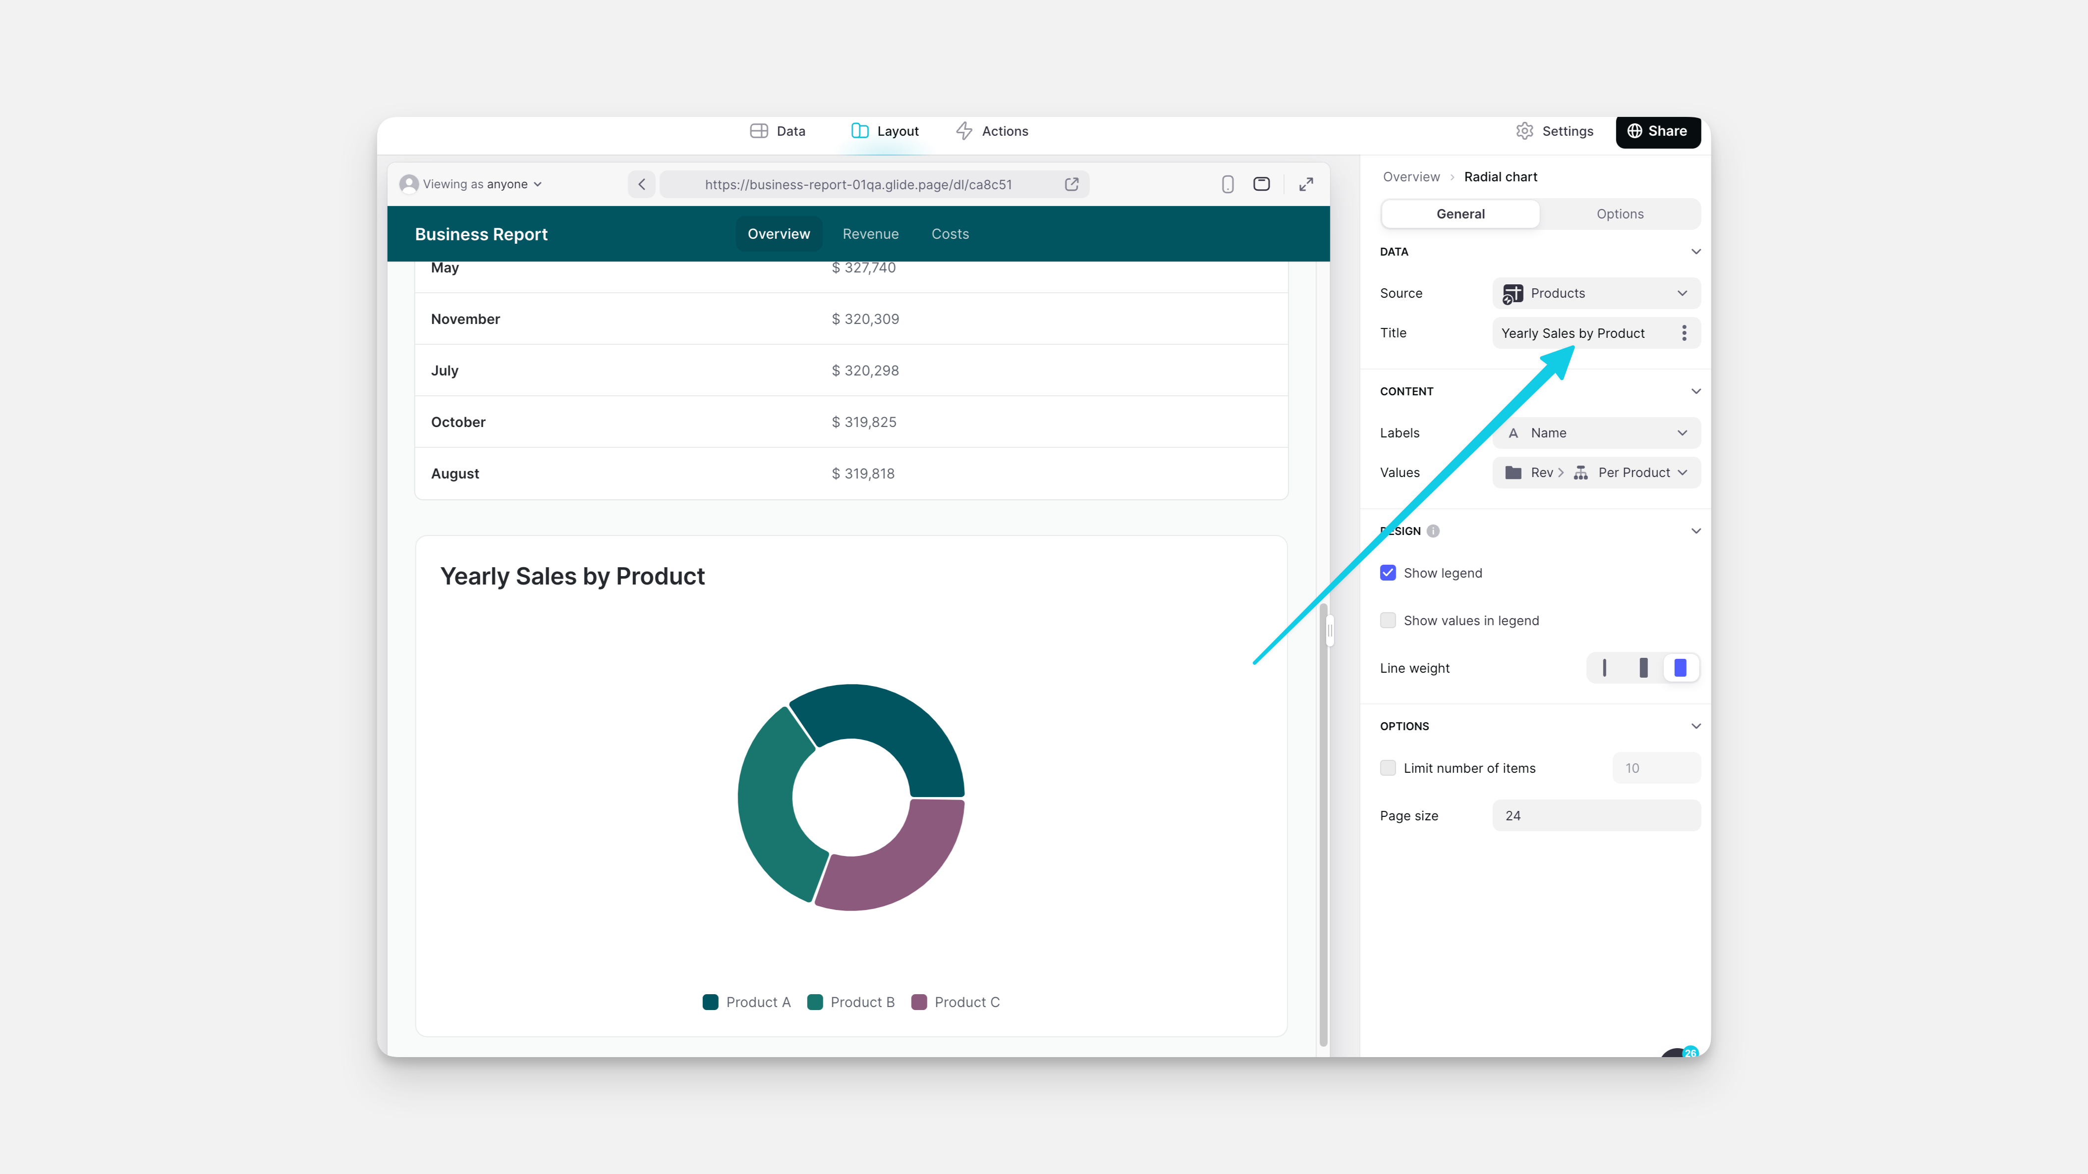Click the Design info icon
The image size is (2088, 1174).
[1433, 531]
